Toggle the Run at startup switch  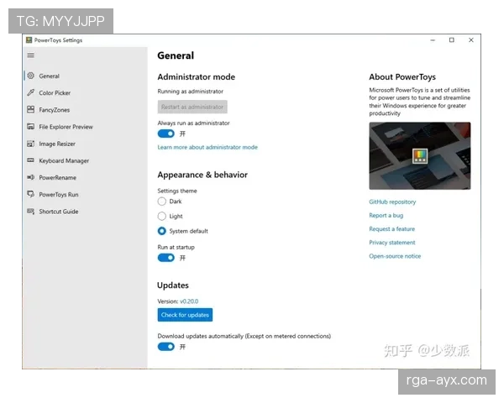click(166, 258)
